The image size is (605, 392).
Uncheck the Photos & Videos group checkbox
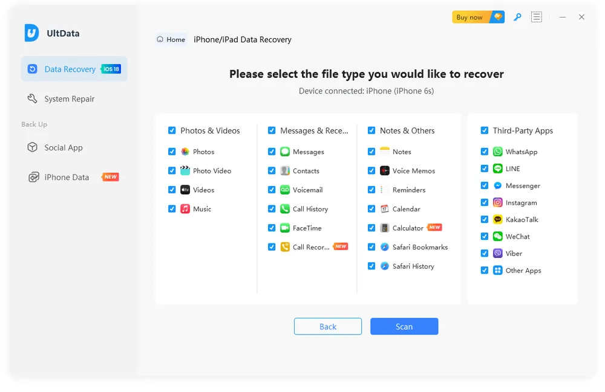coord(172,130)
